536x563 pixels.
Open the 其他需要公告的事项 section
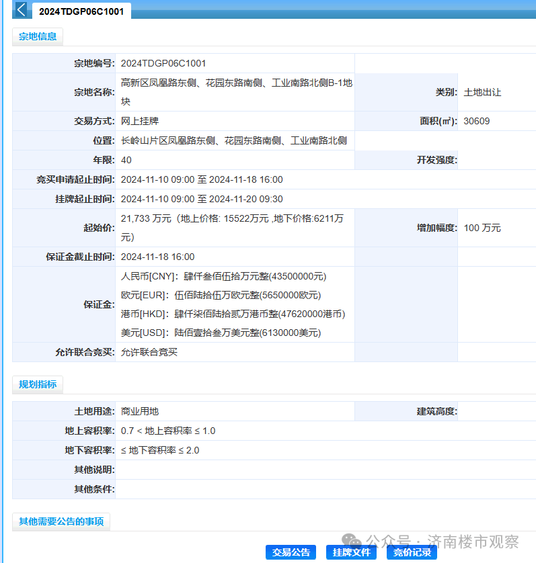click(61, 521)
